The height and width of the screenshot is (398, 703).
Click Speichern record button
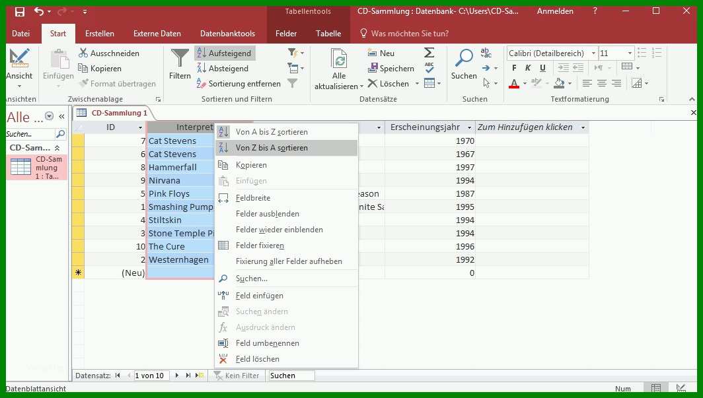click(391, 69)
